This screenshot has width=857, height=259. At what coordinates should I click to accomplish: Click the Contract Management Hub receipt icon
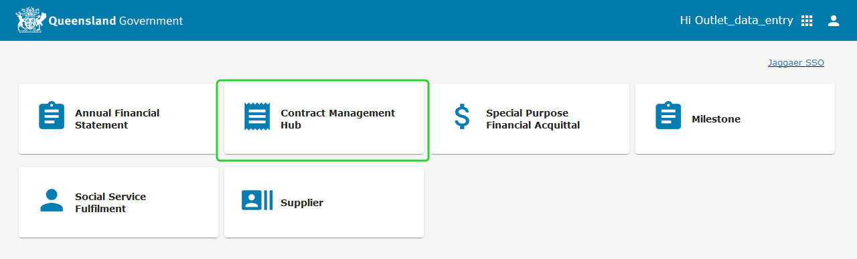[257, 116]
